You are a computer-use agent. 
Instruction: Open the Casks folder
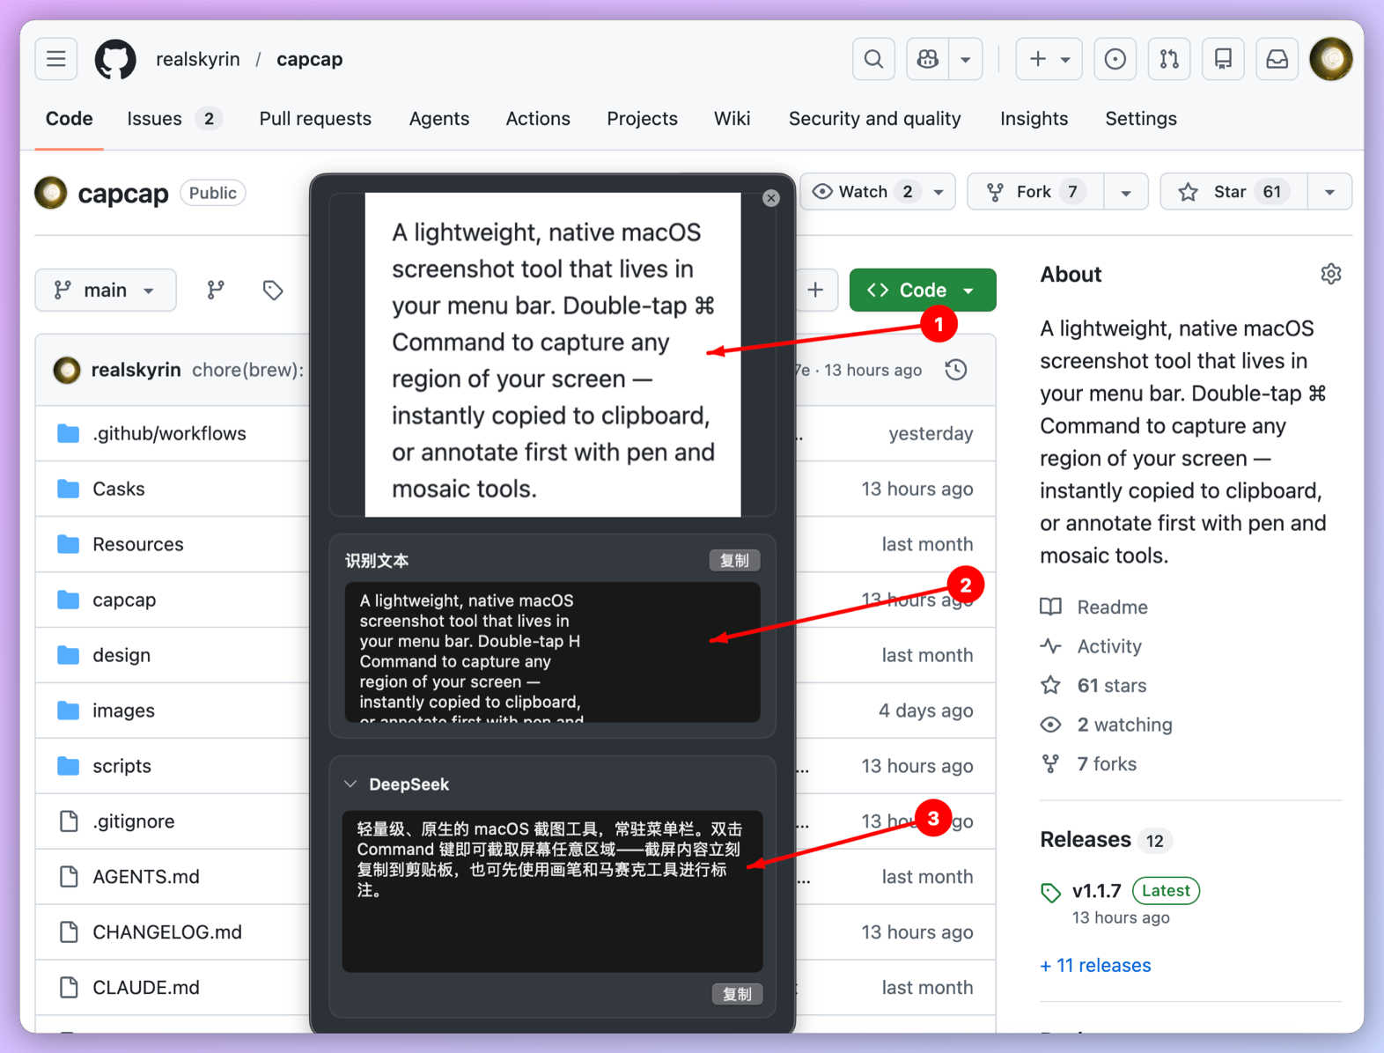[119, 489]
